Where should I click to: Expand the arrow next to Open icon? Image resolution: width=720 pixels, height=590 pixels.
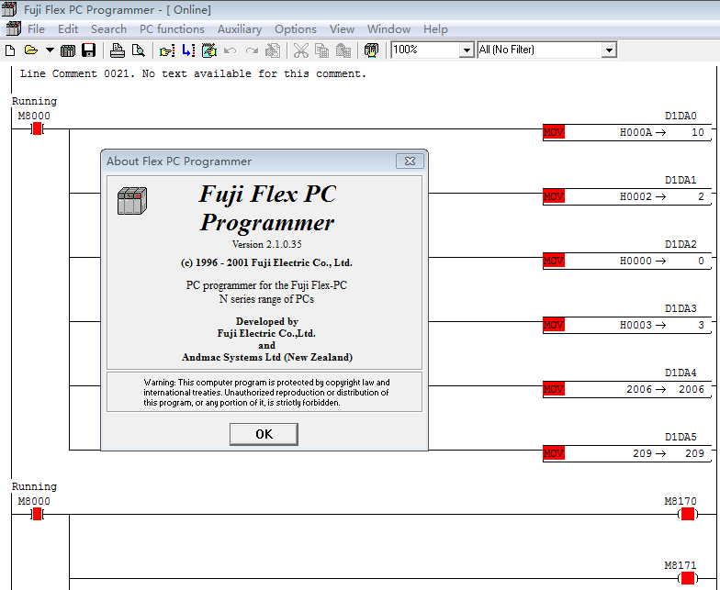[50, 50]
